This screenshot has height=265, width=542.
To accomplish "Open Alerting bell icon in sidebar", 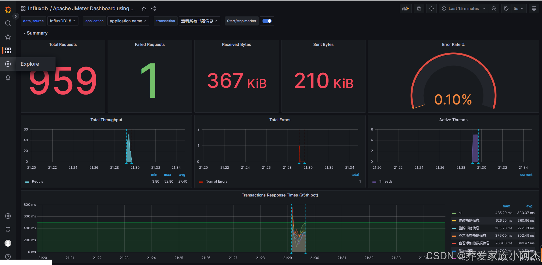I will click(x=8, y=78).
